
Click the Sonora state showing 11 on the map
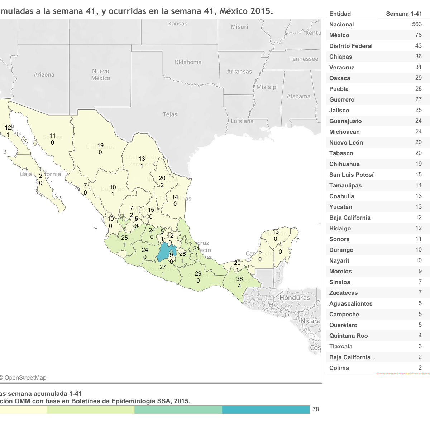[53, 140]
